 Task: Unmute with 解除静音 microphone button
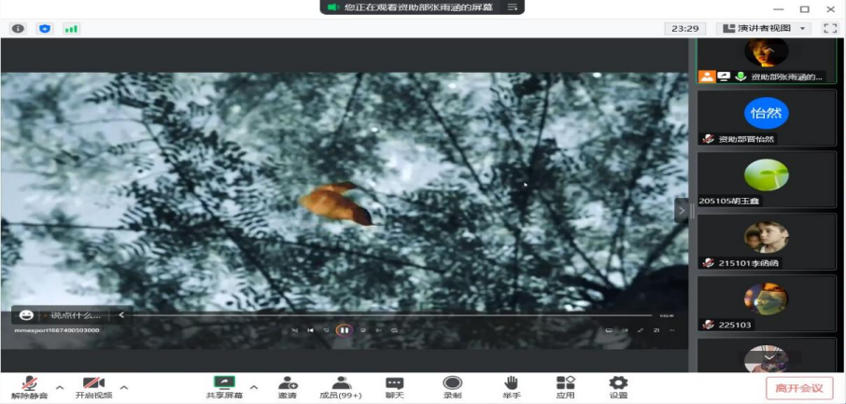pyautogui.click(x=30, y=387)
